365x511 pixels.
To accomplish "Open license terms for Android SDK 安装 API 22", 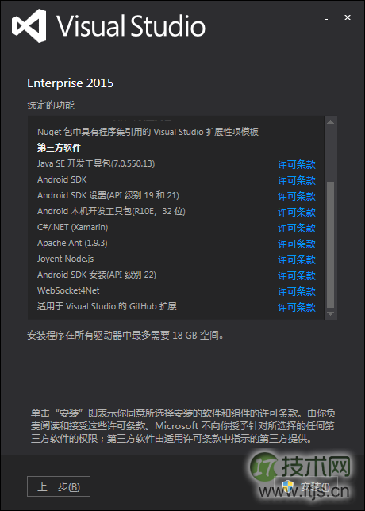I will pyautogui.click(x=297, y=275).
